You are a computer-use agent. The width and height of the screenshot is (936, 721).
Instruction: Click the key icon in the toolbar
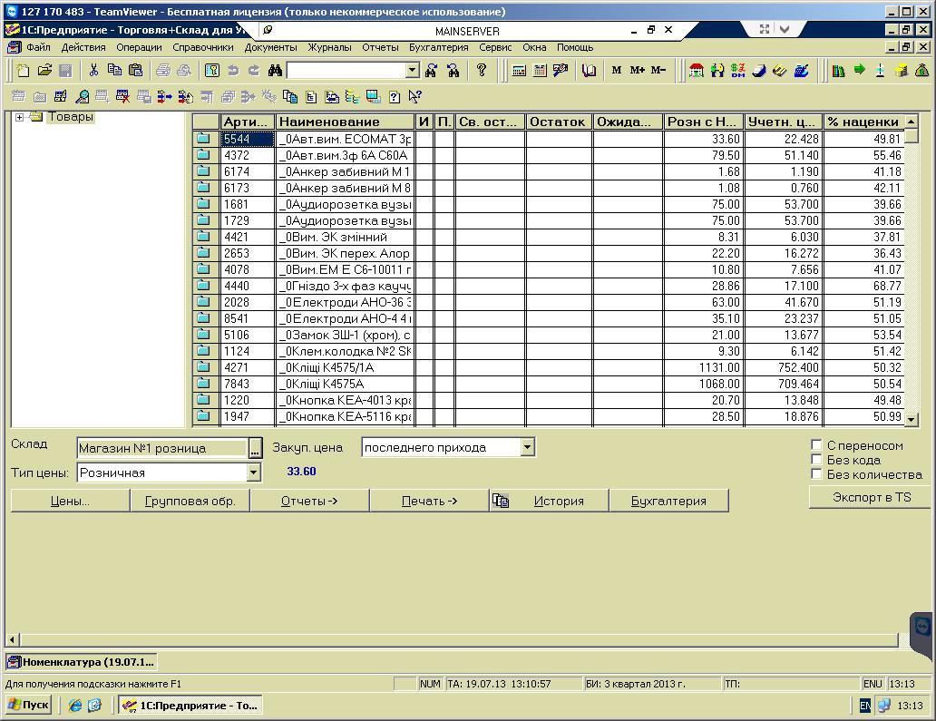pyautogui.click(x=212, y=71)
